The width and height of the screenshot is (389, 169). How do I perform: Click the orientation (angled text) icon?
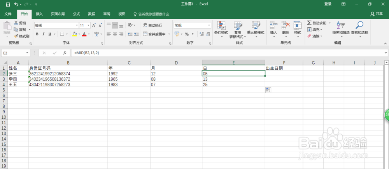coord(130,25)
